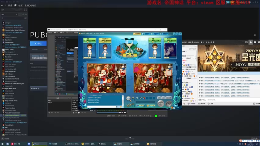Click OBS audio mute speaker icon

tap(123, 113)
